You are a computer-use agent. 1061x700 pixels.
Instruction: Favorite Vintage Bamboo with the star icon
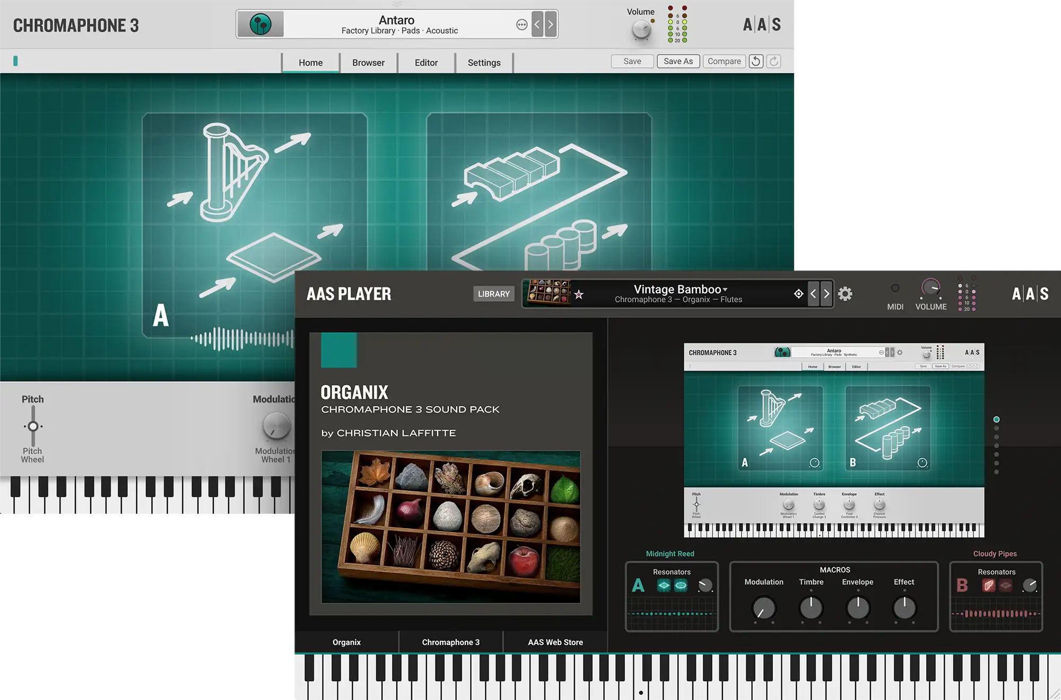point(579,294)
